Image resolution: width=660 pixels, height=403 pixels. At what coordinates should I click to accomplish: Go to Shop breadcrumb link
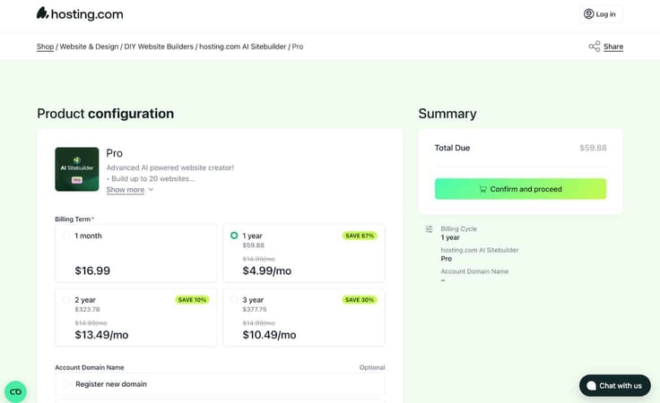[45, 47]
